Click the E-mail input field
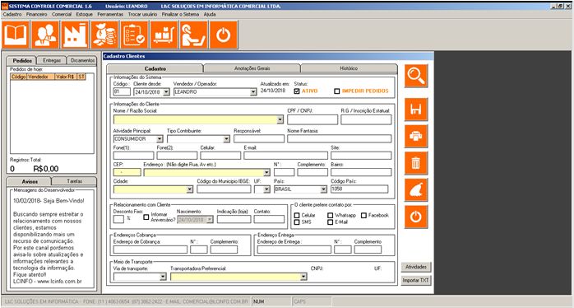Screen dimensions: 574x308 tap(285, 156)
